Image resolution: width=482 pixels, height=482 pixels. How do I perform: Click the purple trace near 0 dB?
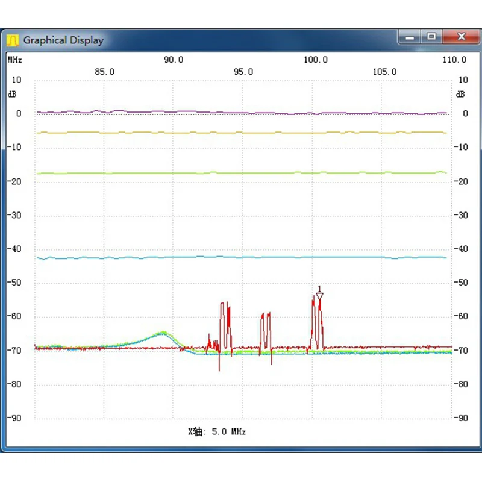pos(242,113)
